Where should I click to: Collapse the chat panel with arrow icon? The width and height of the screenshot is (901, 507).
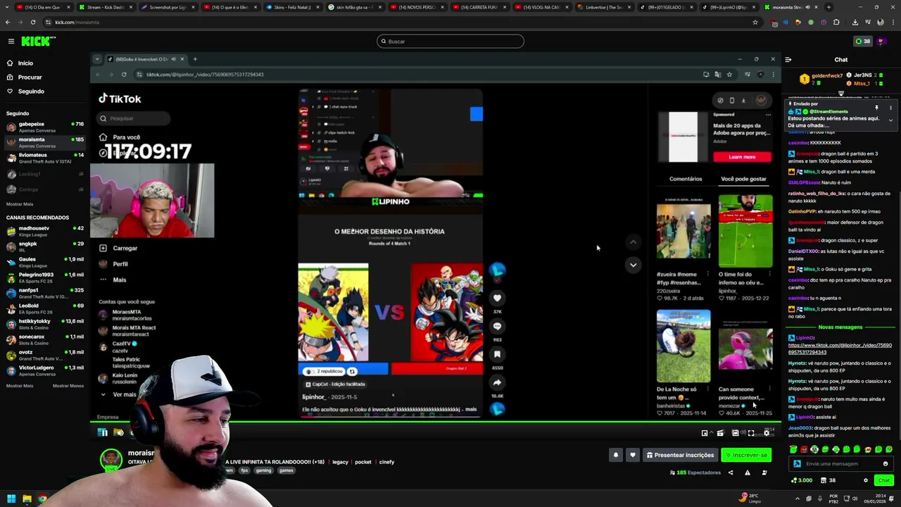coord(788,60)
